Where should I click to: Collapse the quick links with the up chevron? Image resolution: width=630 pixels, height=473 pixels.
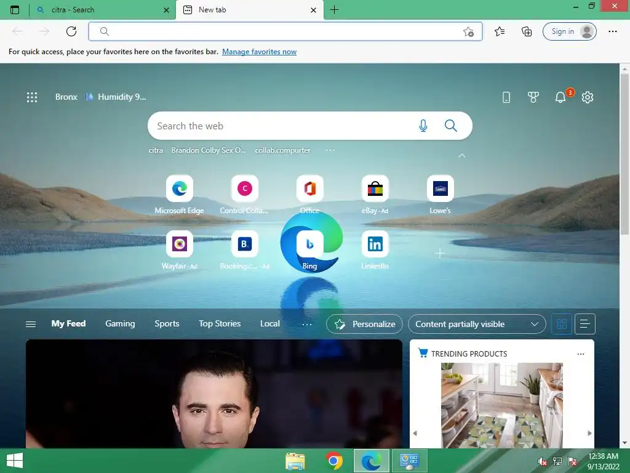[x=462, y=155]
